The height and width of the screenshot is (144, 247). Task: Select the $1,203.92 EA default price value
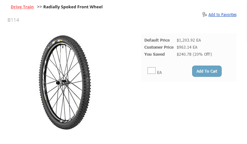coord(189,40)
